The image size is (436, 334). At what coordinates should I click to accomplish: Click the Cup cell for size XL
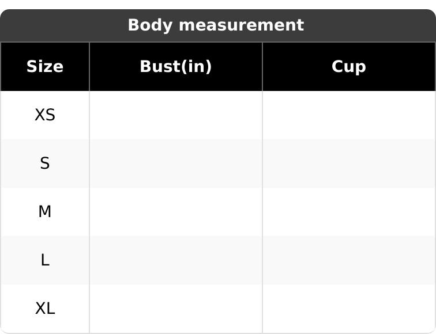tap(348, 309)
